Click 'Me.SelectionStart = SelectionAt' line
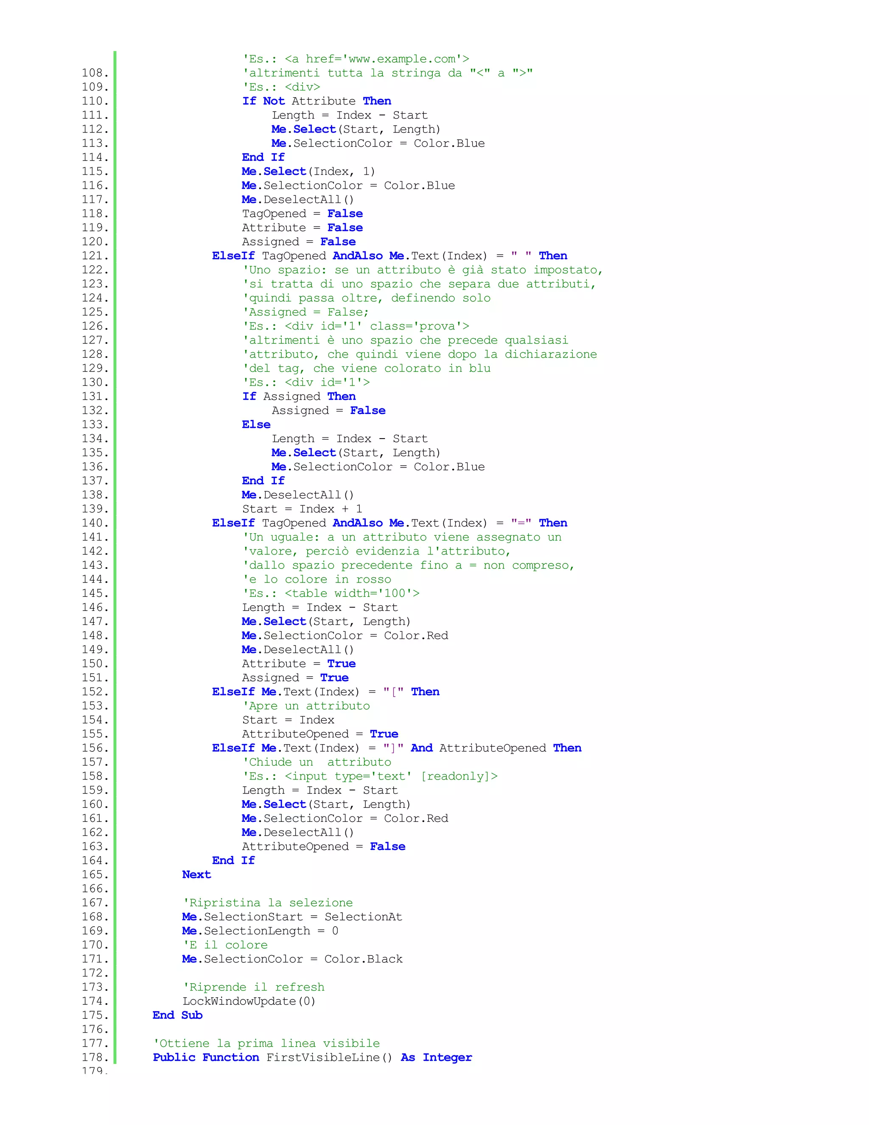The height and width of the screenshot is (1125, 869). click(292, 917)
